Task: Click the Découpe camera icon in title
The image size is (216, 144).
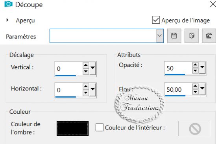Action: (x=8, y=4)
